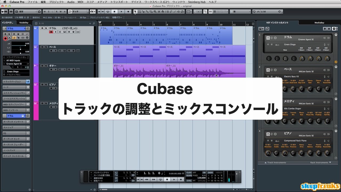Viewport: 341px width, 192px height.
Task: Mute the ドラム track
Action: click(42, 28)
